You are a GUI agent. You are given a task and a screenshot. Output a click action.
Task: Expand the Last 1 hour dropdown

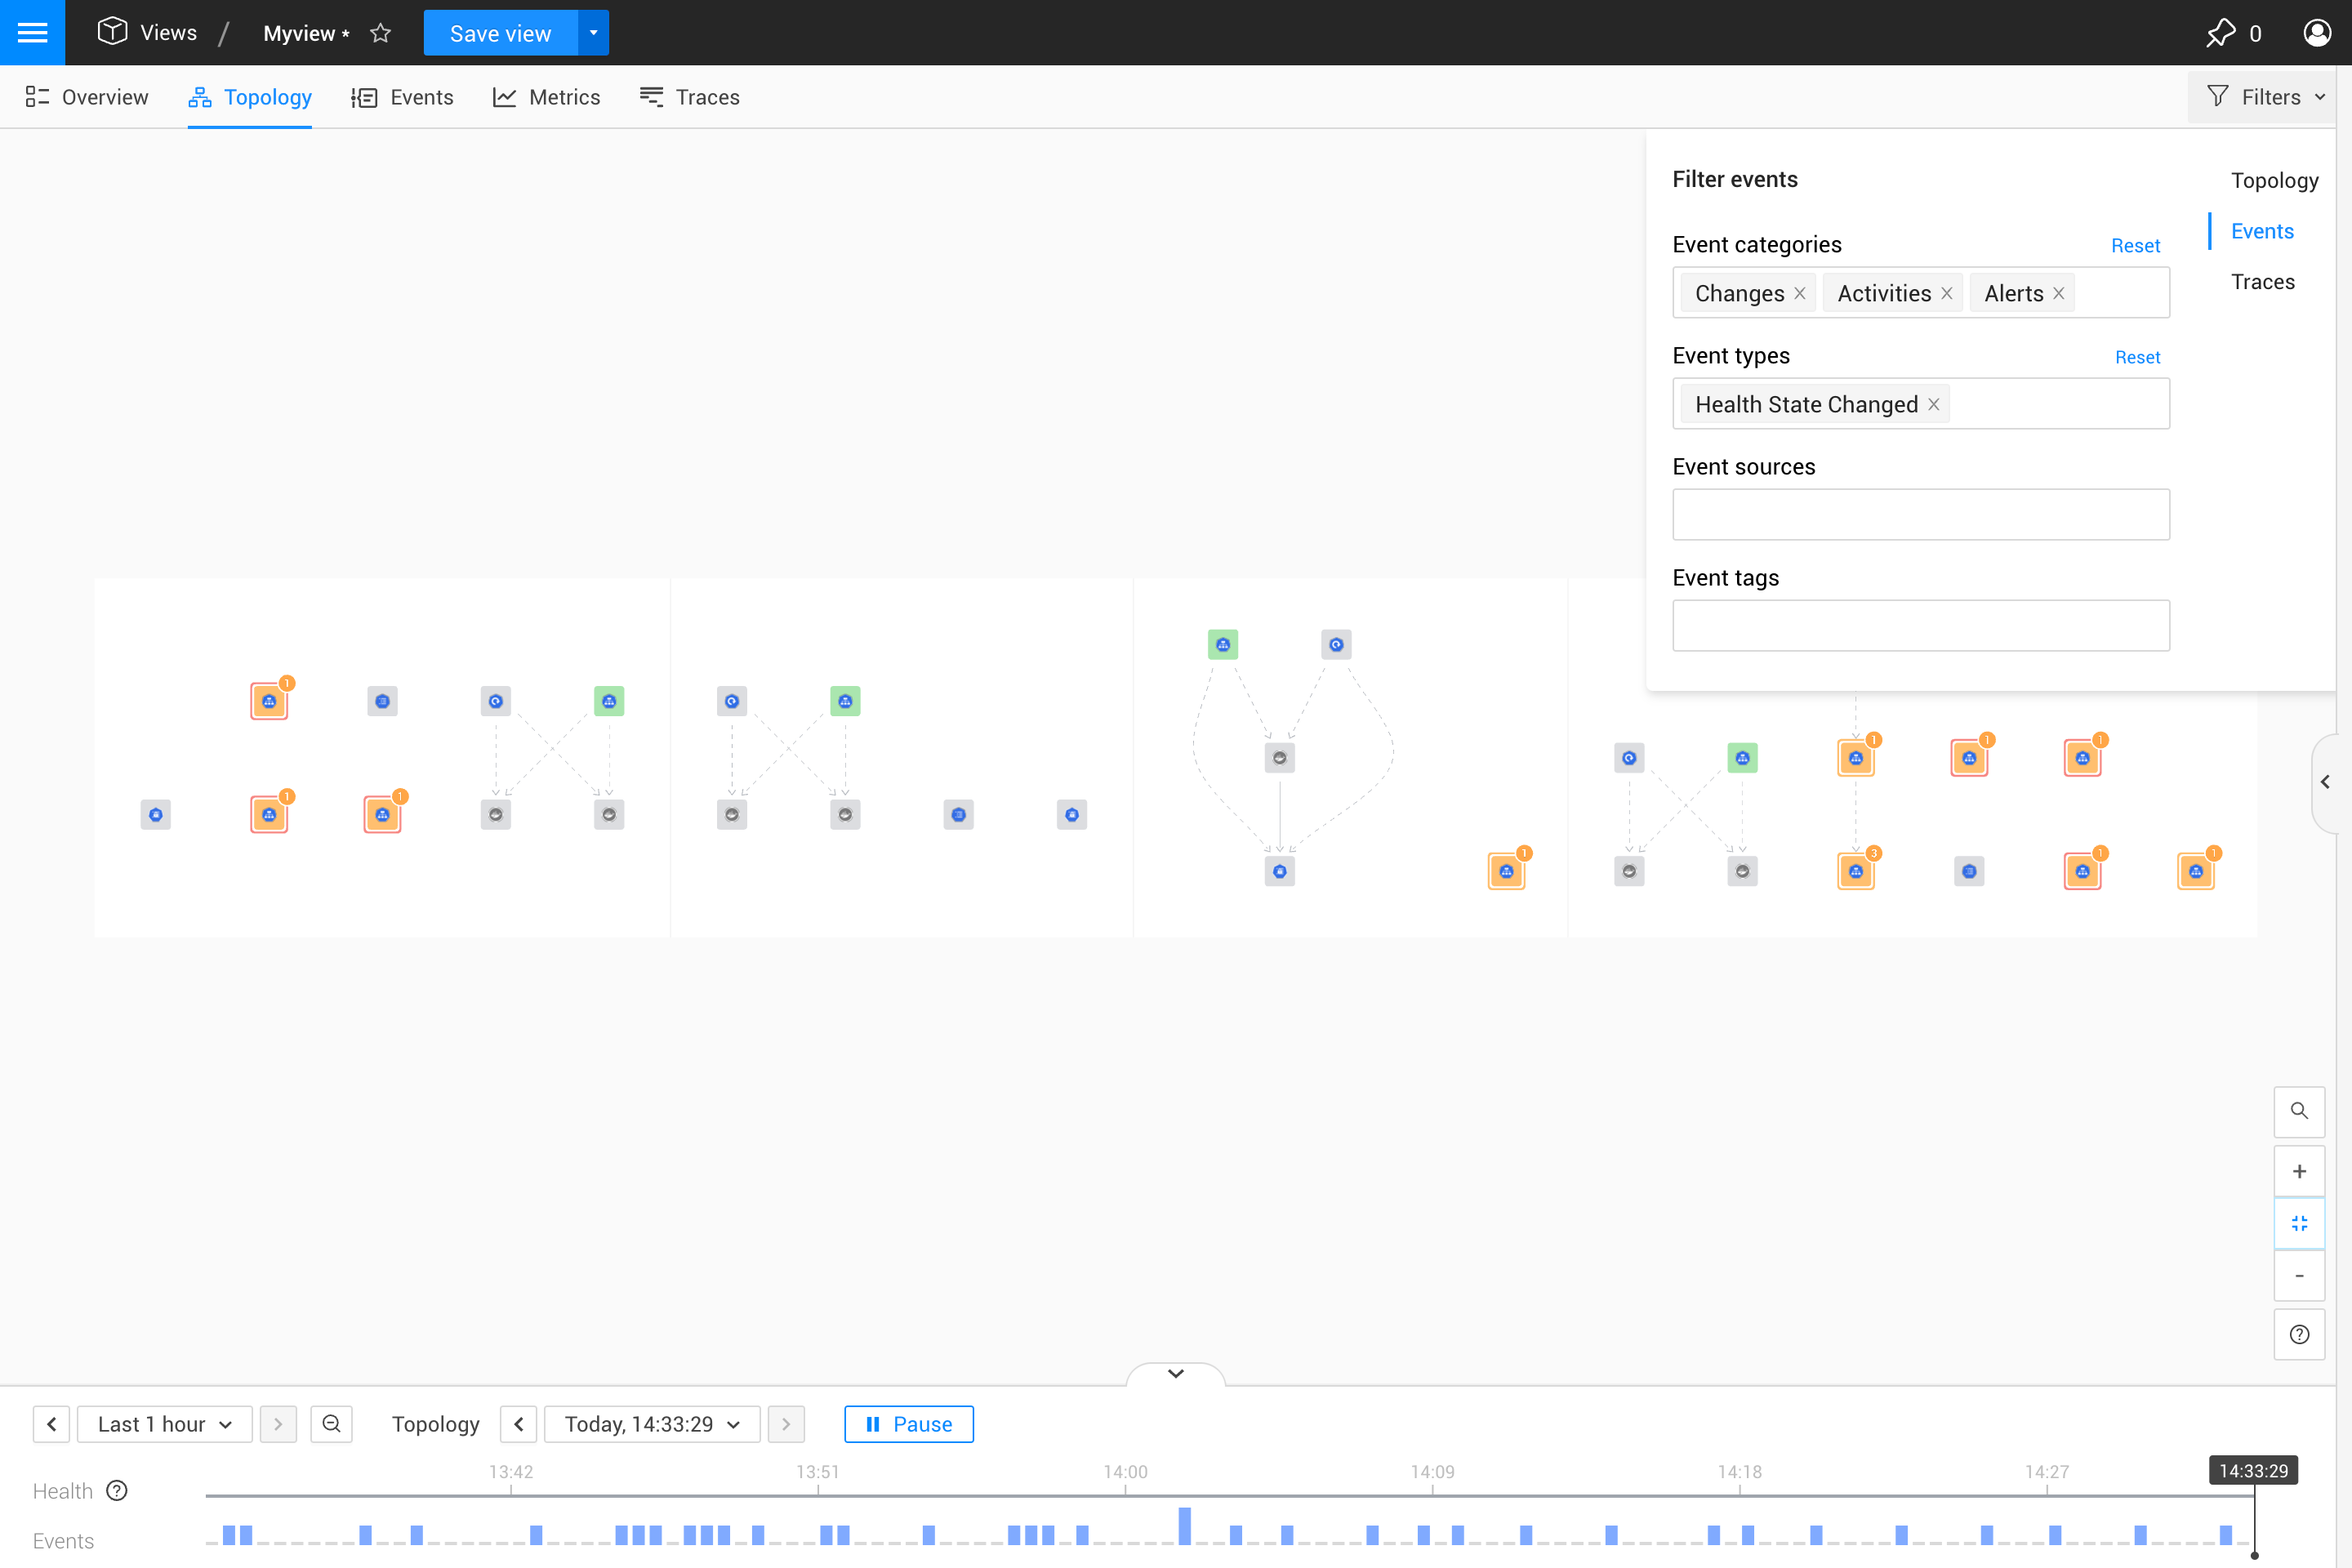coord(164,1423)
